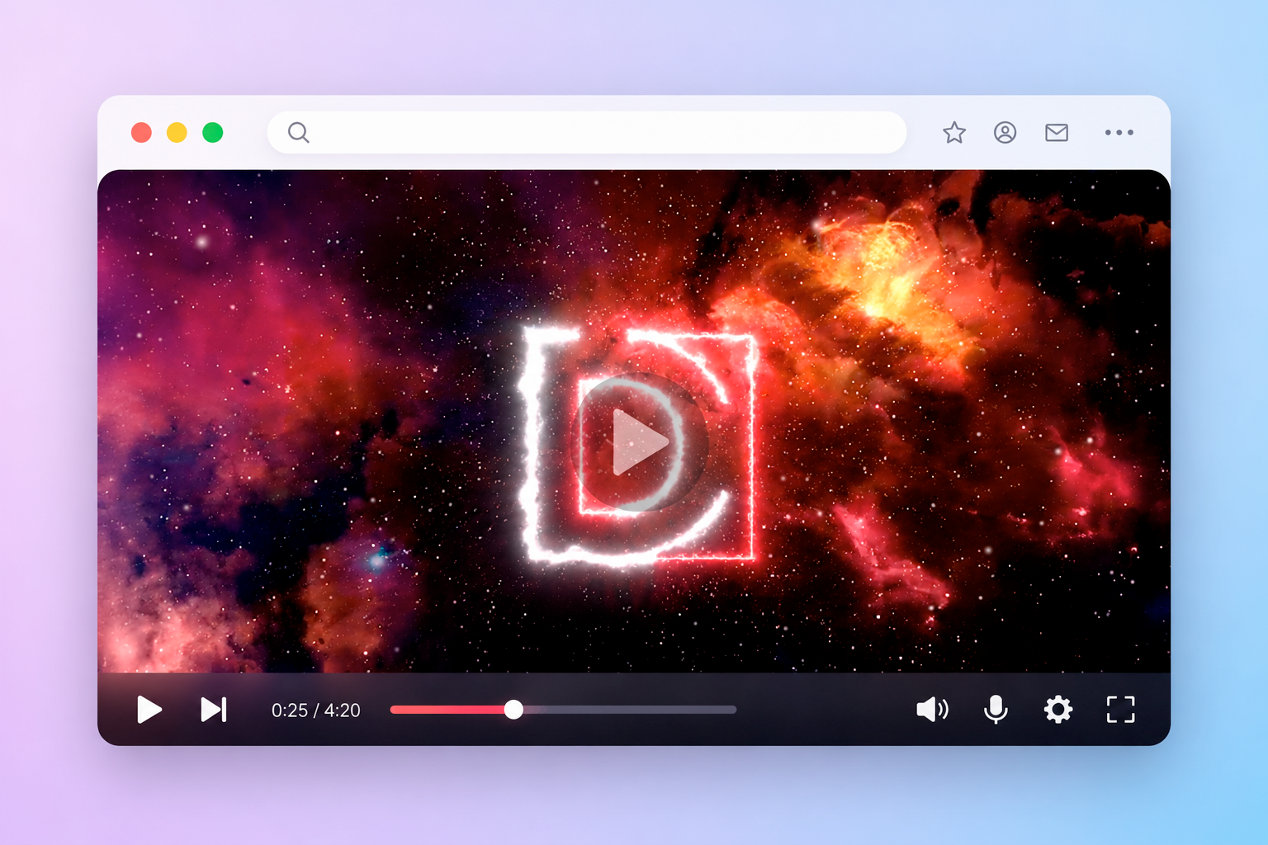Minimize the window with the yellow button

177,132
